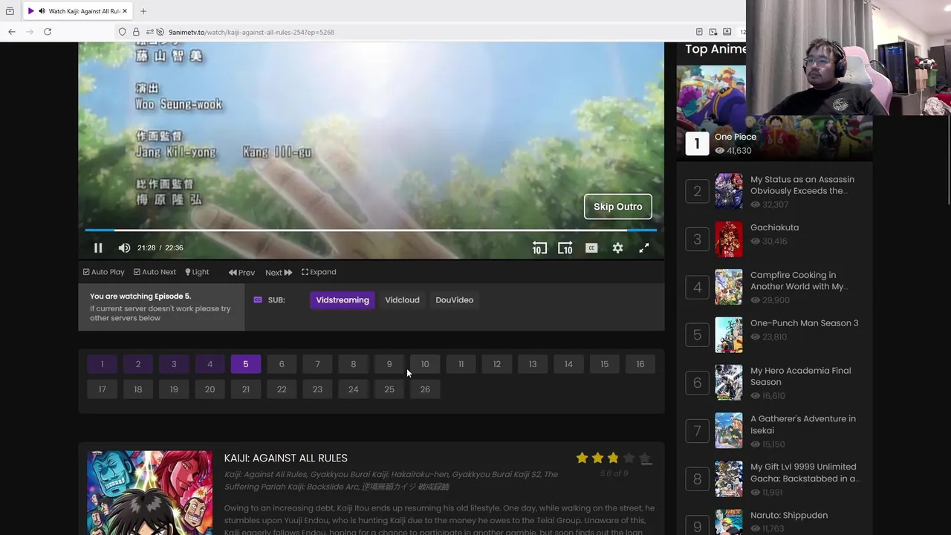Go to next episode with Next

(x=279, y=273)
